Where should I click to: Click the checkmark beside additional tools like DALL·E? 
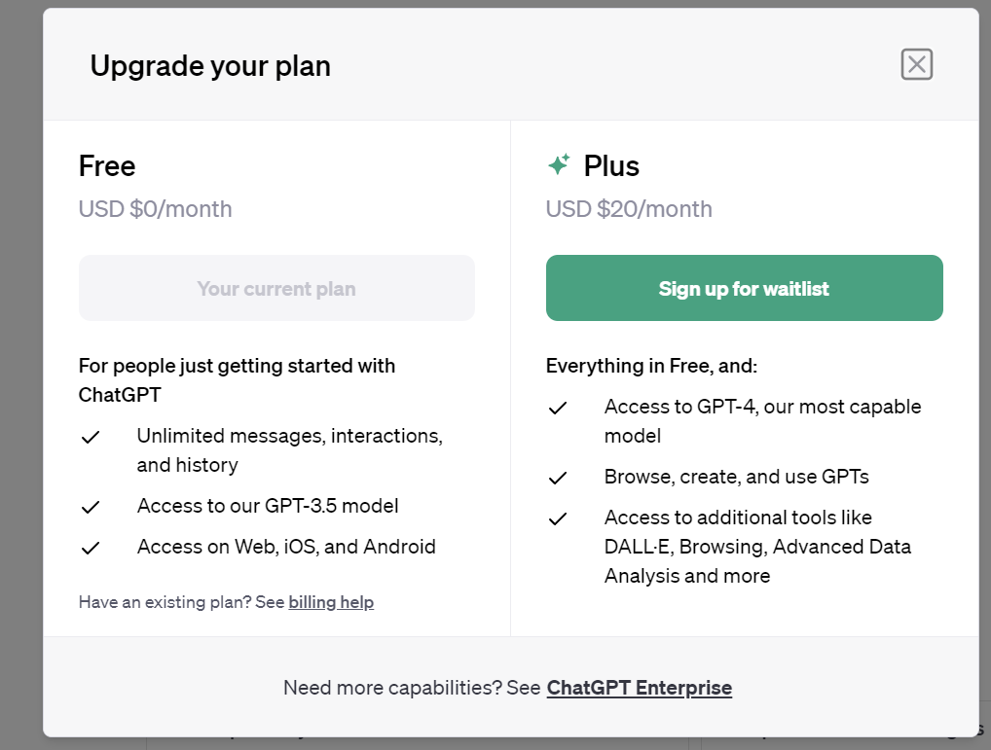pos(558,518)
